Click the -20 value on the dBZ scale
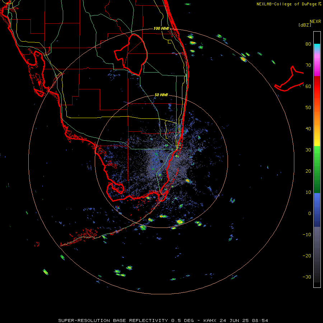The height and width of the screenshot is (323, 323). [307, 256]
